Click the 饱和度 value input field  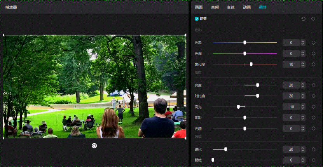click(x=291, y=64)
